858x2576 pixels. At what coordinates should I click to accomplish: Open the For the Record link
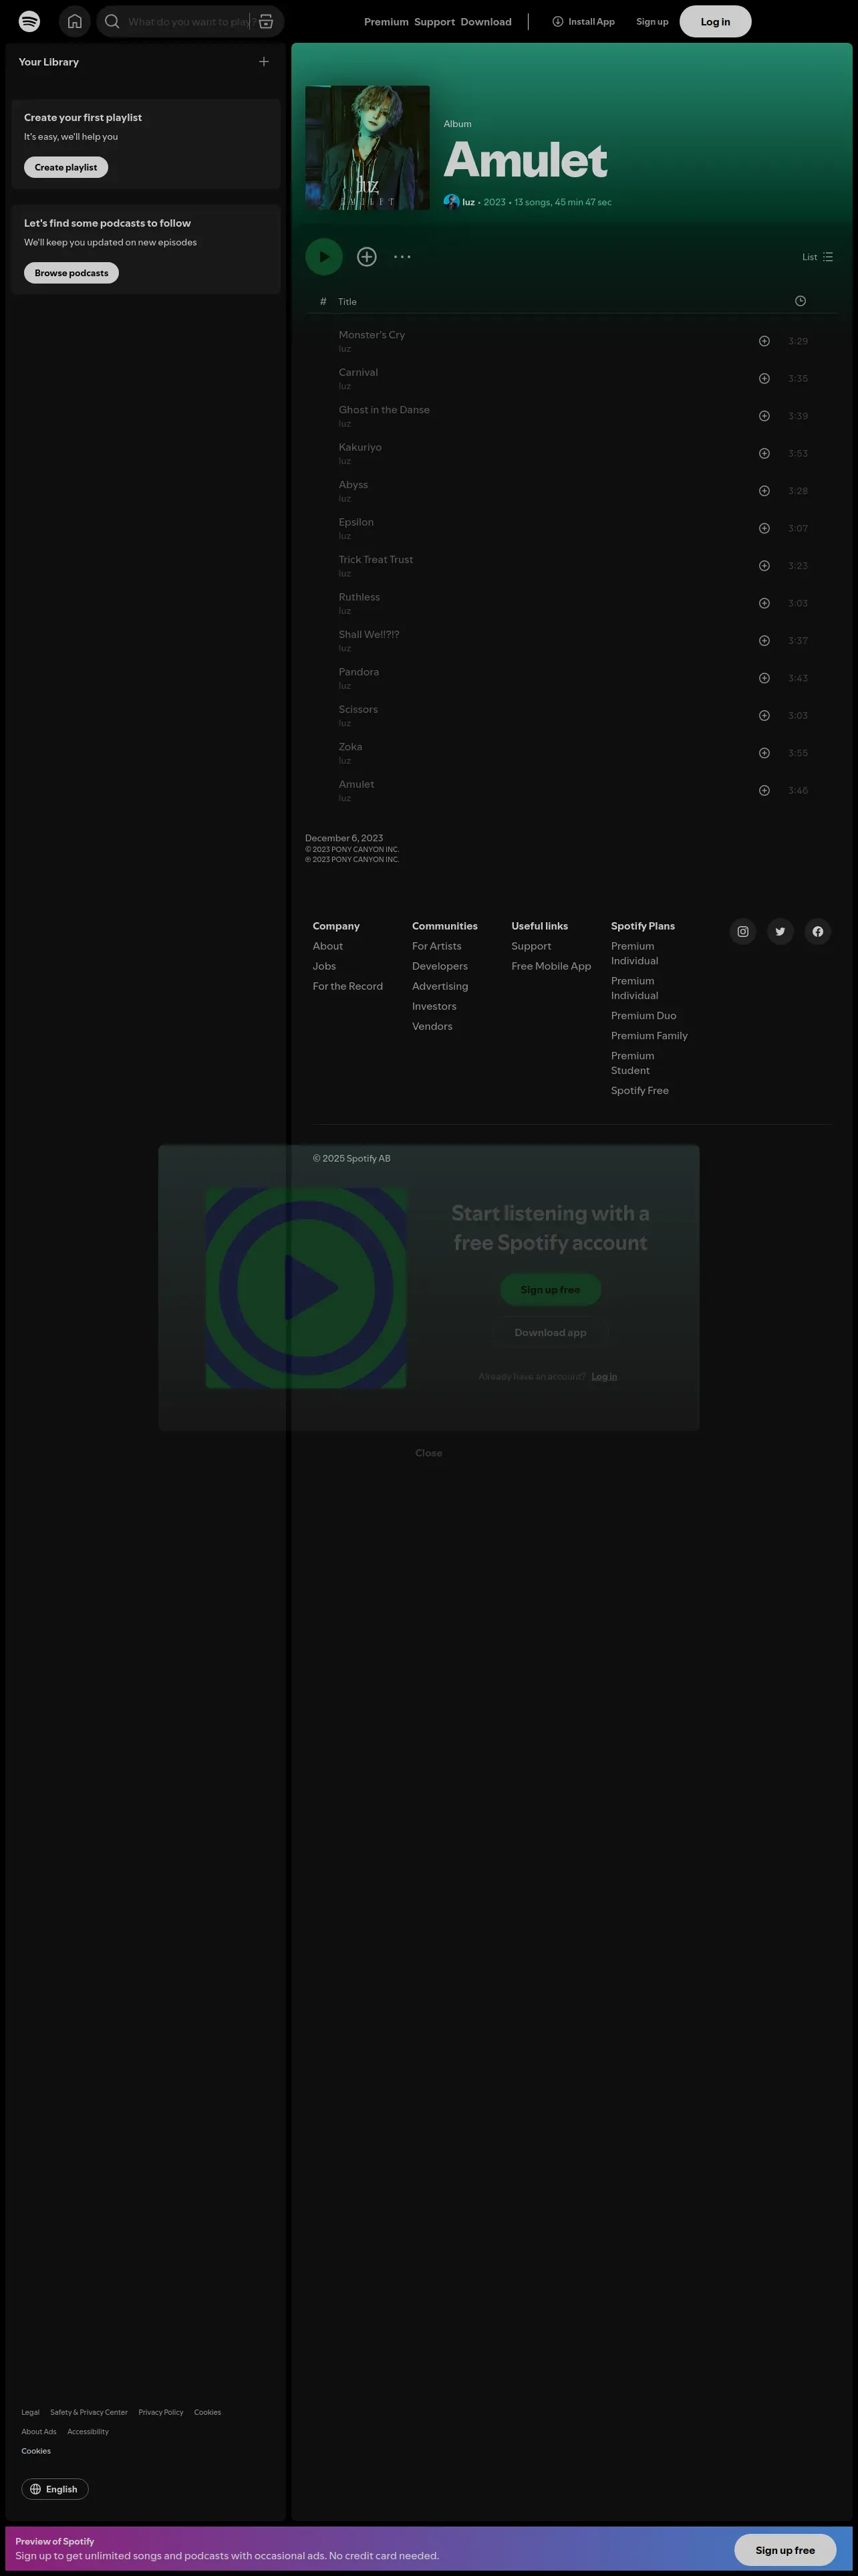coord(347,986)
